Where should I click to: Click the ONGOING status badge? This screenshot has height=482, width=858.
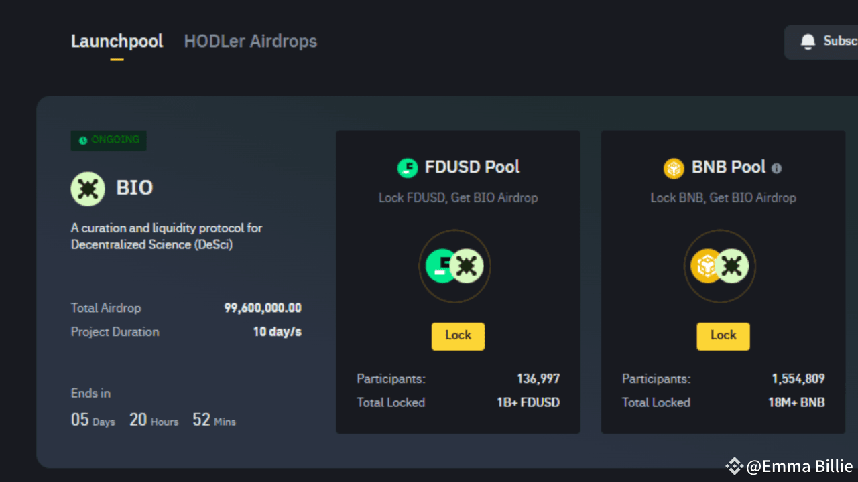click(x=109, y=141)
